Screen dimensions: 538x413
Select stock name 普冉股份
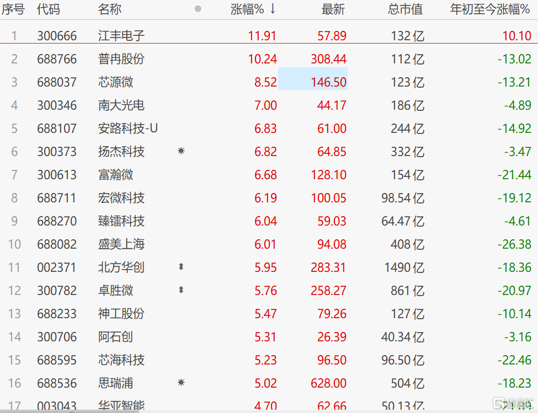[121, 59]
